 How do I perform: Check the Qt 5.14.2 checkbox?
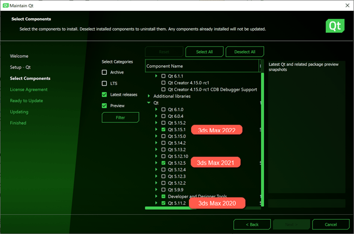pos(163,143)
